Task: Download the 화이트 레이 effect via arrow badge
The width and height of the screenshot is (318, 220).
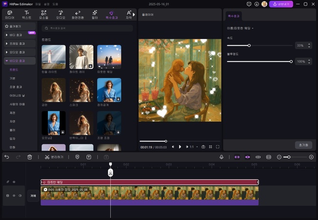Action: [x=91, y=66]
